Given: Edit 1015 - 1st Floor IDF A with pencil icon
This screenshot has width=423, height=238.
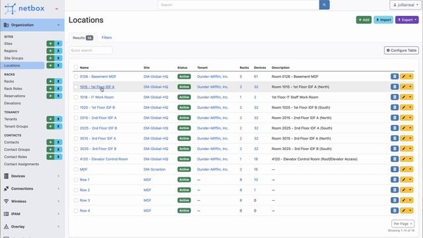Looking at the screenshot, I should pyautogui.click(x=404, y=87).
